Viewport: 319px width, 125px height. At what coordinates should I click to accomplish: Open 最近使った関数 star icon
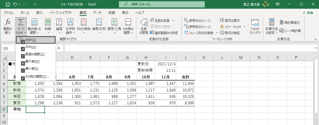click(34, 22)
